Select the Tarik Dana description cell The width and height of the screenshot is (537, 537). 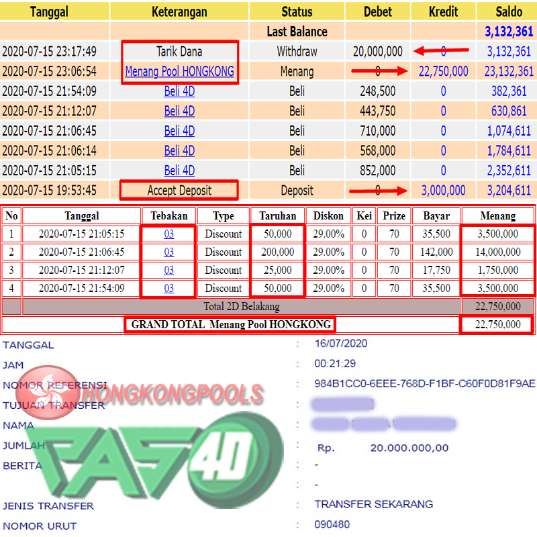179,52
